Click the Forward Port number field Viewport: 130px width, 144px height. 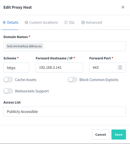coord(104,67)
